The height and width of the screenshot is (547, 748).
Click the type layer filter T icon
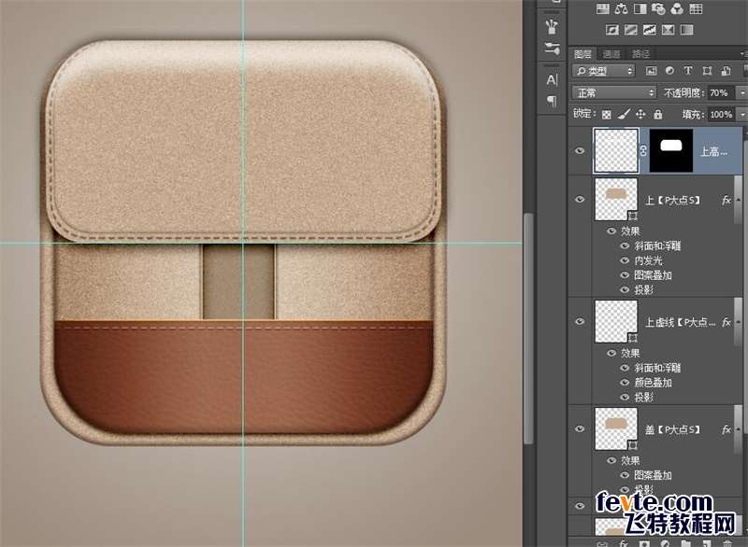pos(688,71)
